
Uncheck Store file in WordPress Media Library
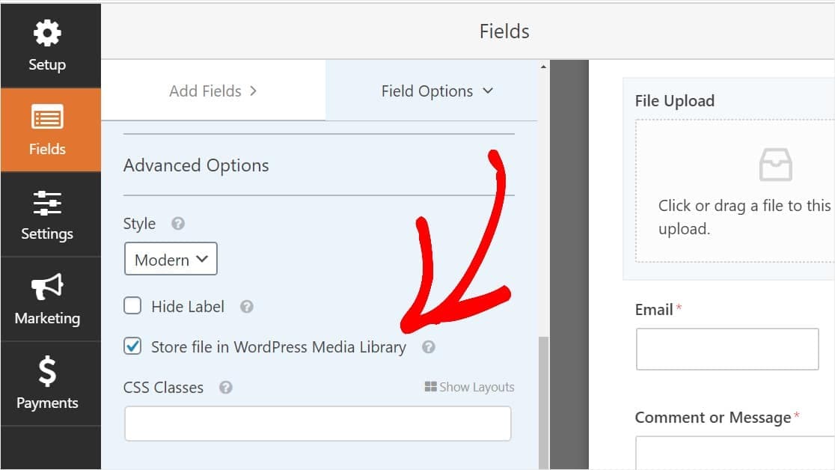132,346
